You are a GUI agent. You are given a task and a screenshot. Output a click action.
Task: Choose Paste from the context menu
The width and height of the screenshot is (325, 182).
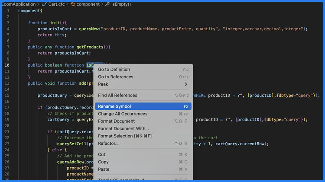tap(104, 169)
